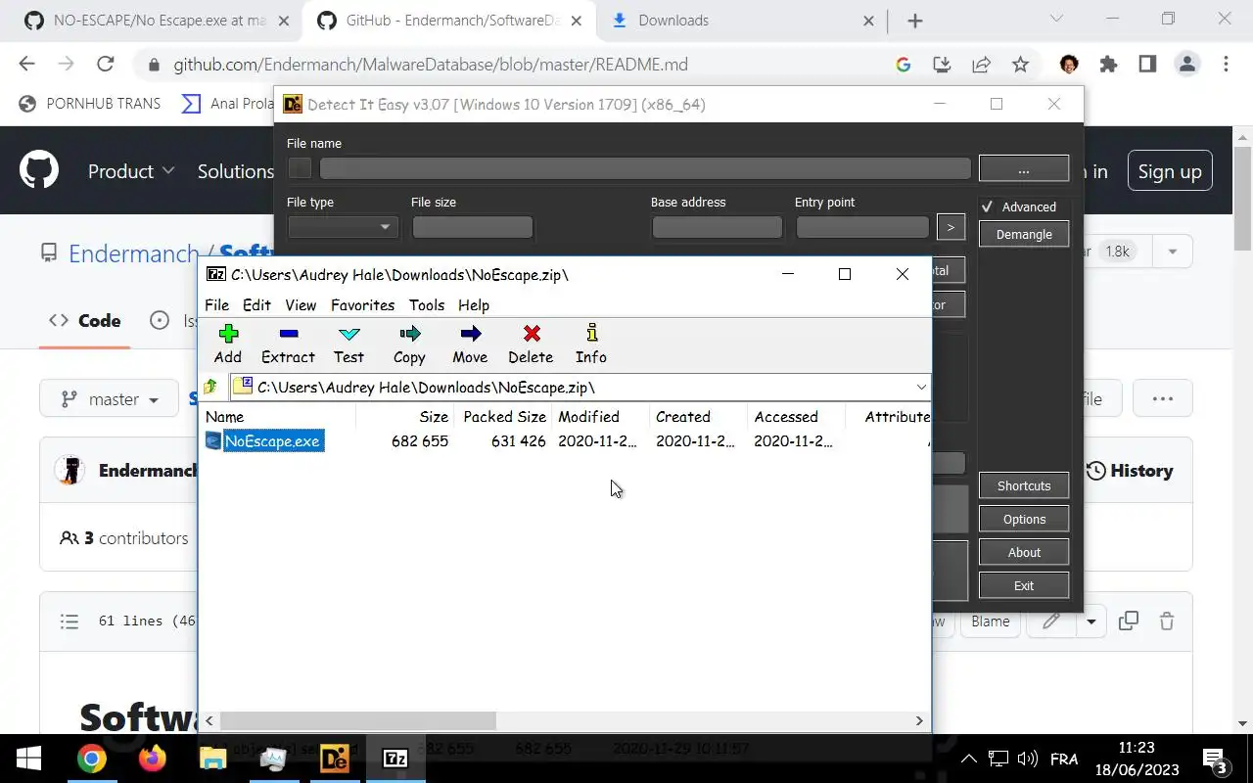Toggle the Chrome side panel icon
This screenshot has height=783, width=1253.
1147,65
